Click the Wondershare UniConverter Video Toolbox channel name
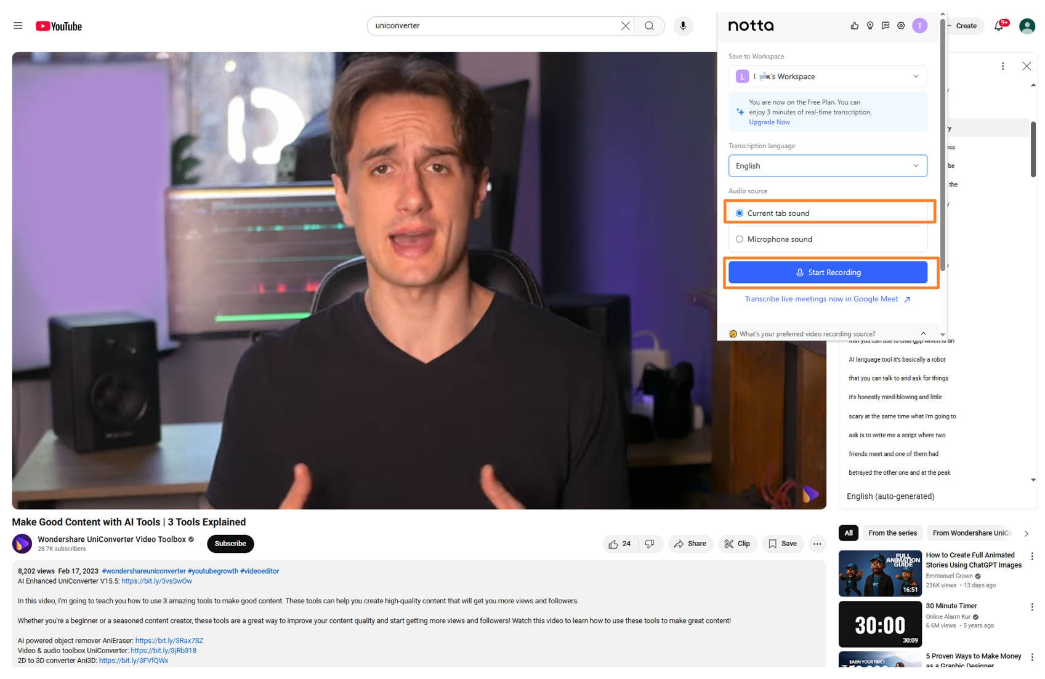The height and width of the screenshot is (679, 1045). 111,539
